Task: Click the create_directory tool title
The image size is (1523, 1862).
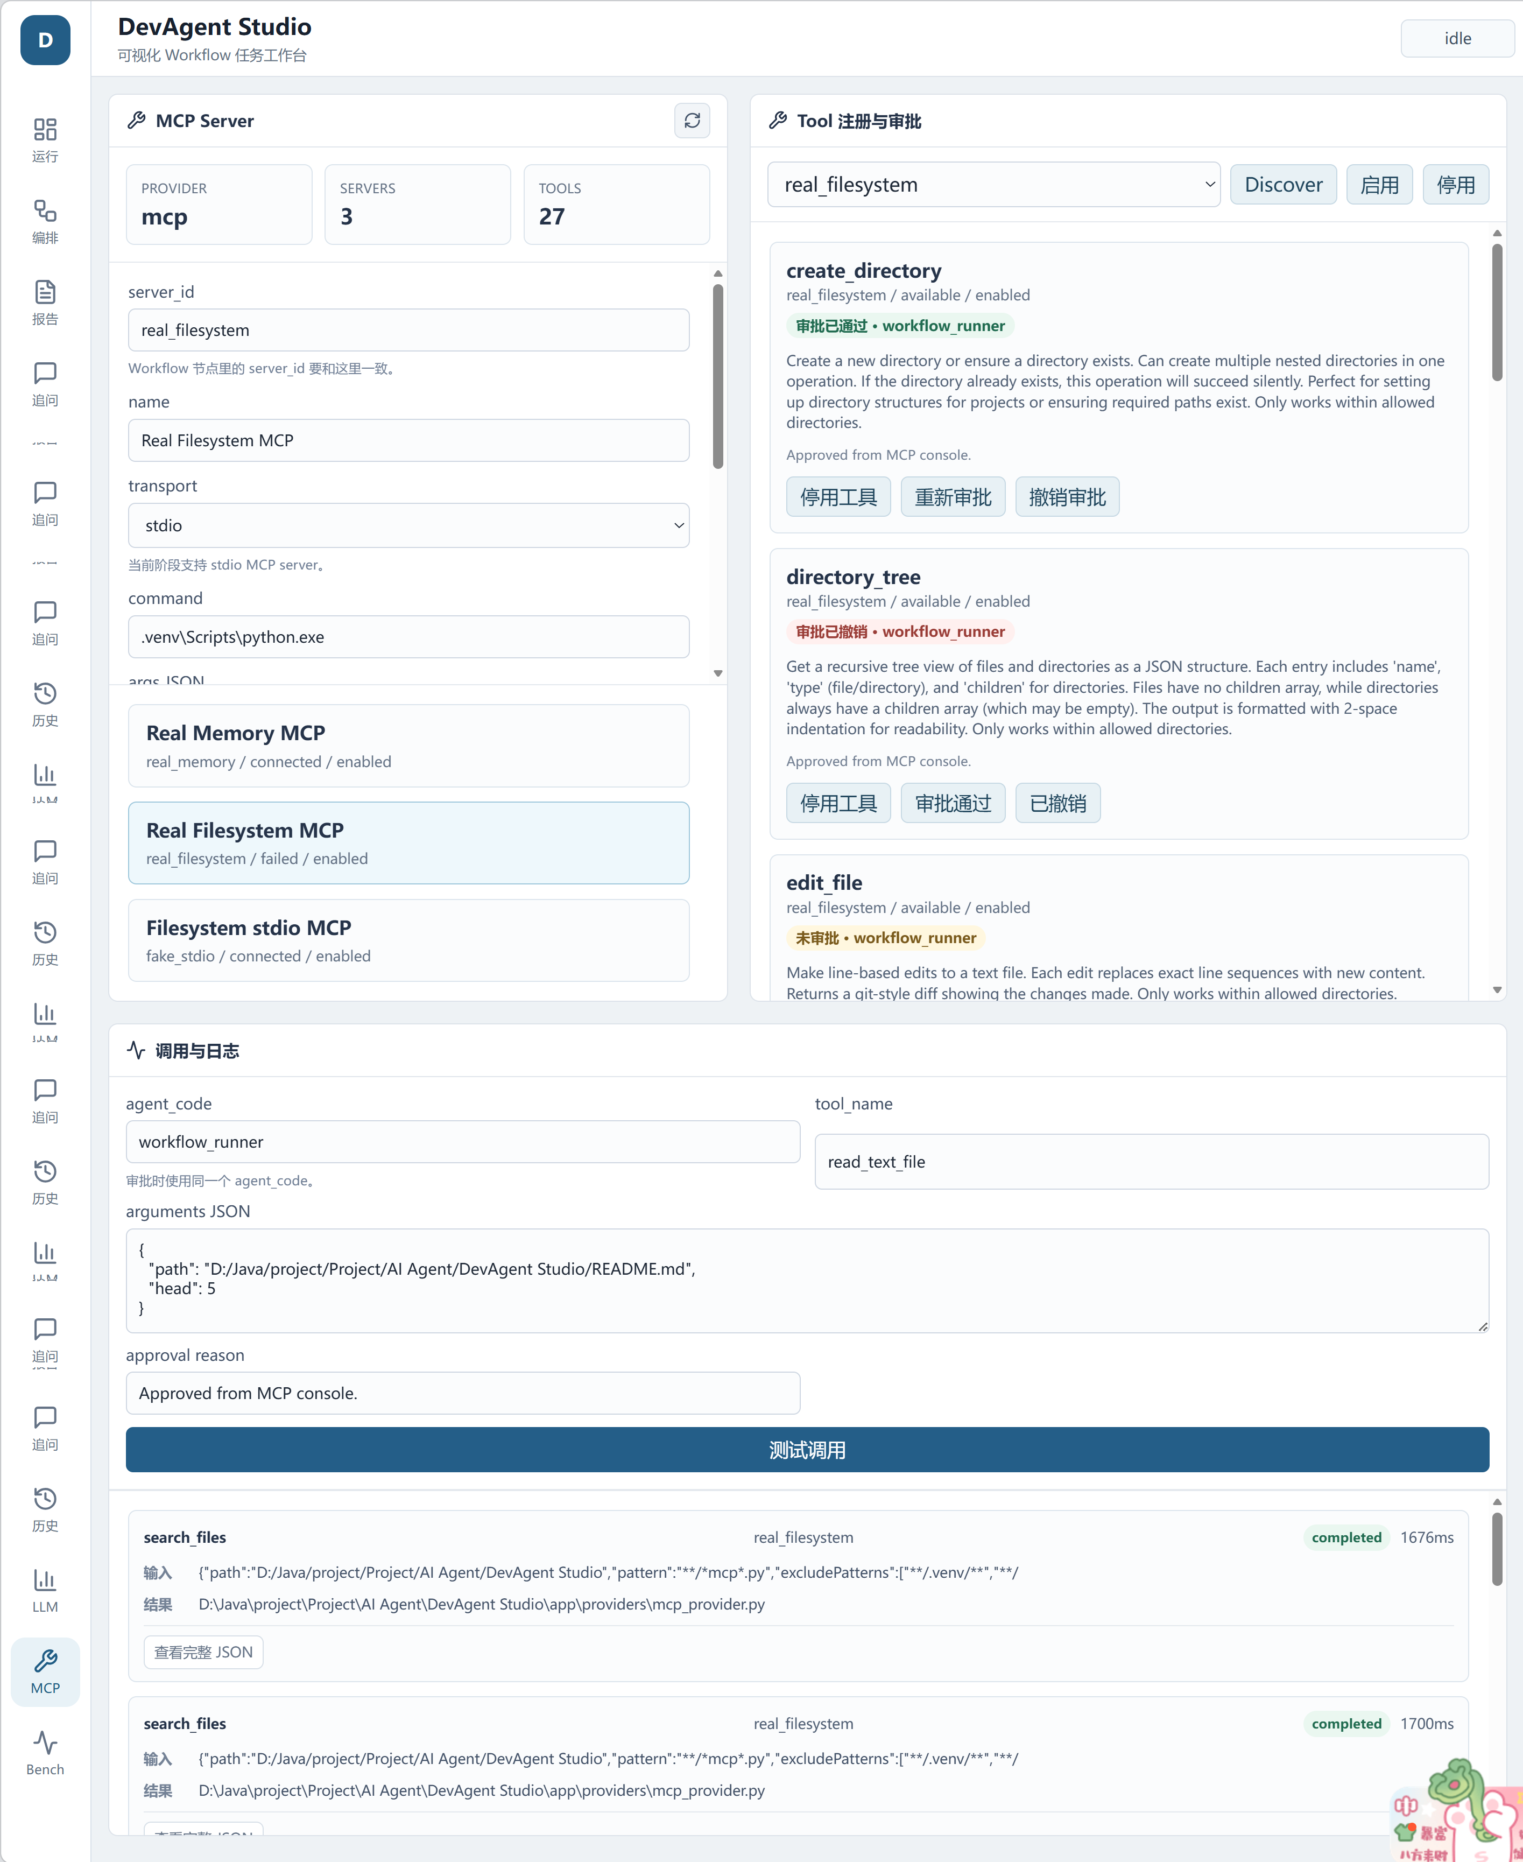Action: click(863, 270)
